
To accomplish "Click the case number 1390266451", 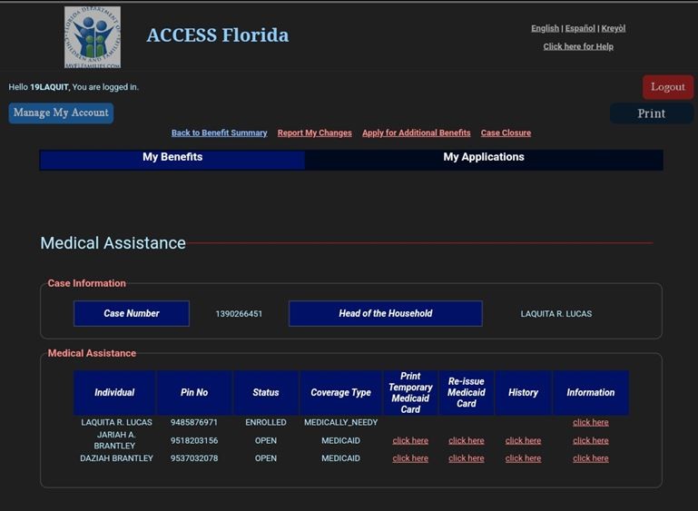I will pyautogui.click(x=239, y=314).
